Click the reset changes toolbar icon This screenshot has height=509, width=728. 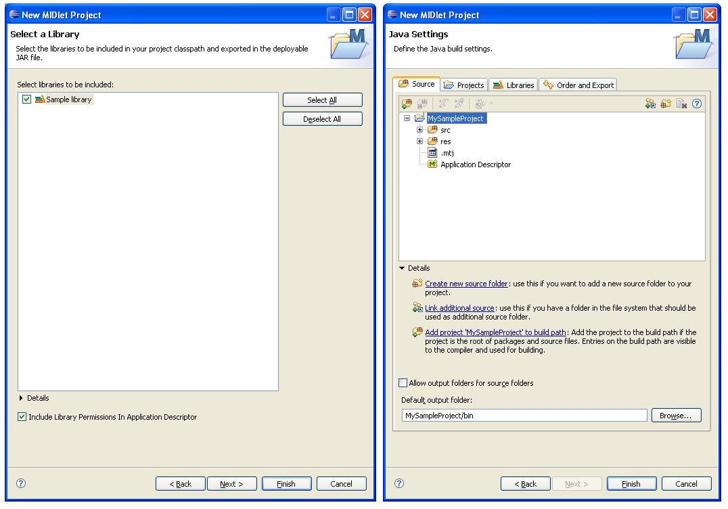click(x=681, y=104)
